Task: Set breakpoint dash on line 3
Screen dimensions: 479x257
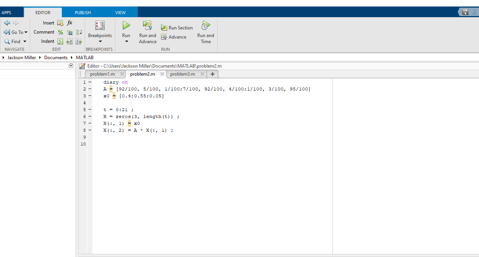Action: (x=90, y=96)
